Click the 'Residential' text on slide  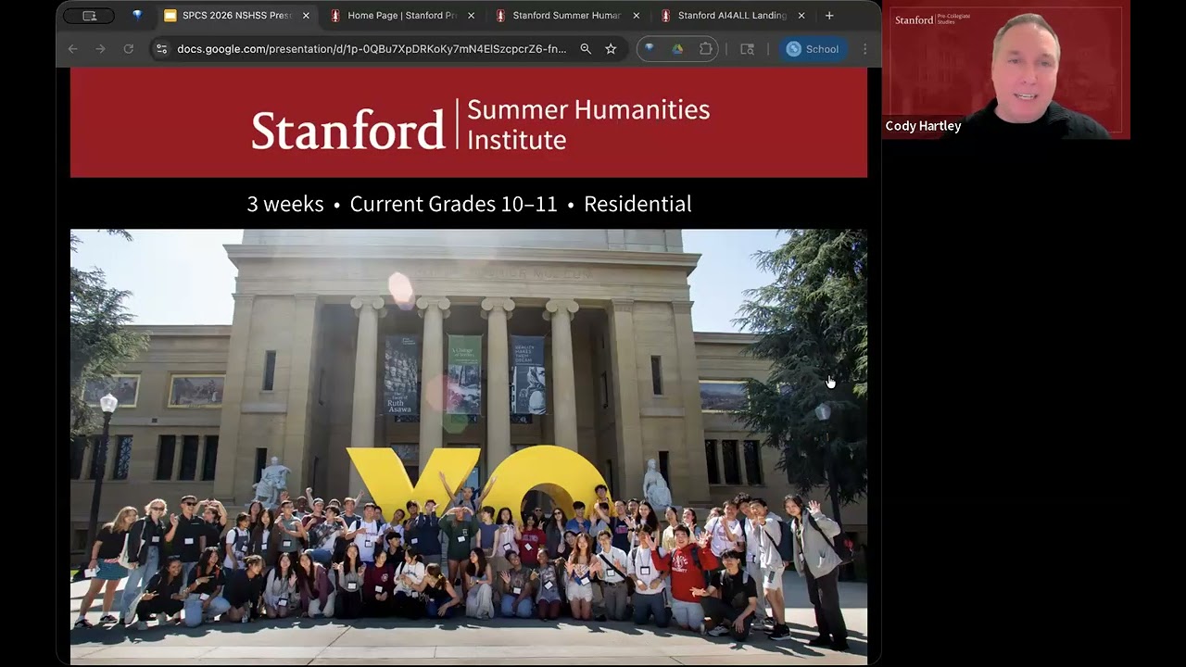(x=637, y=204)
